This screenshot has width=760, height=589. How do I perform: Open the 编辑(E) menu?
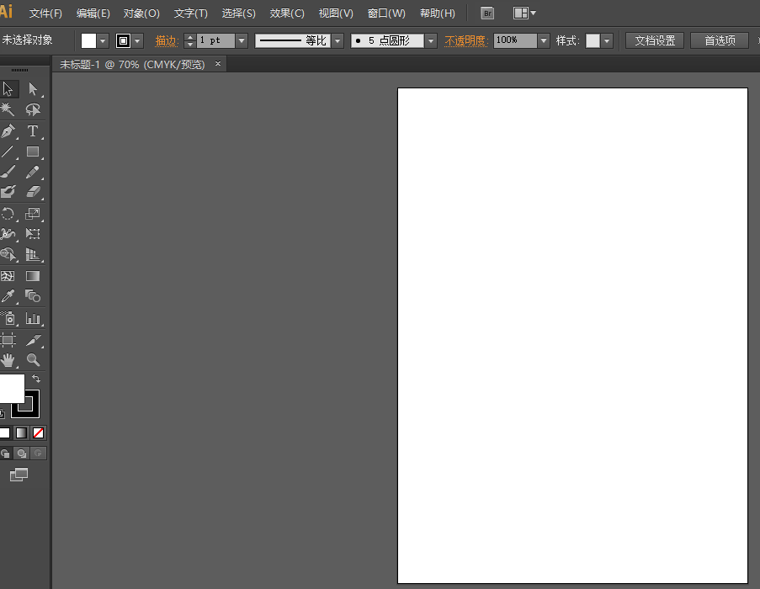tap(93, 13)
